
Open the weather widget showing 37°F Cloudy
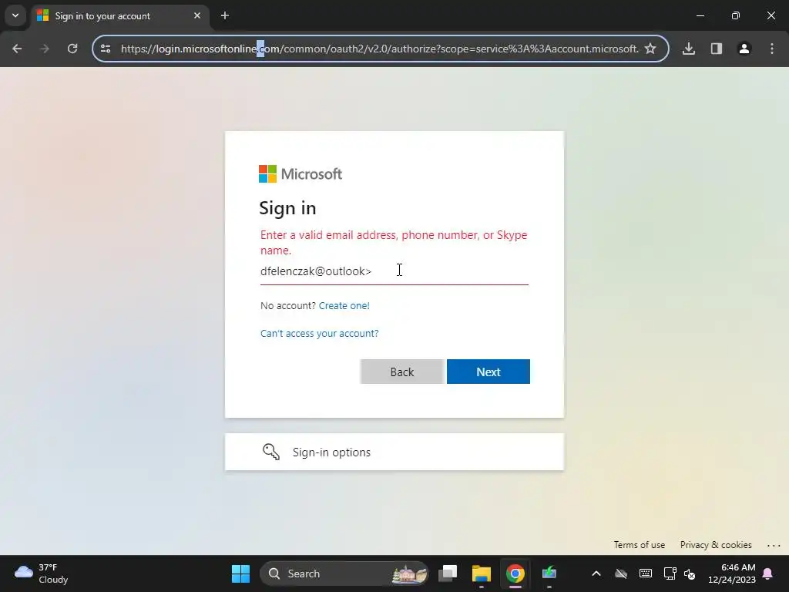click(x=42, y=573)
